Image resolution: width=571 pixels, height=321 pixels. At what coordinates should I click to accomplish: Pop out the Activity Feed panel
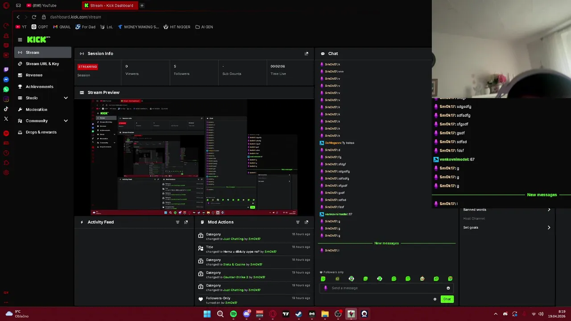pos(186,222)
